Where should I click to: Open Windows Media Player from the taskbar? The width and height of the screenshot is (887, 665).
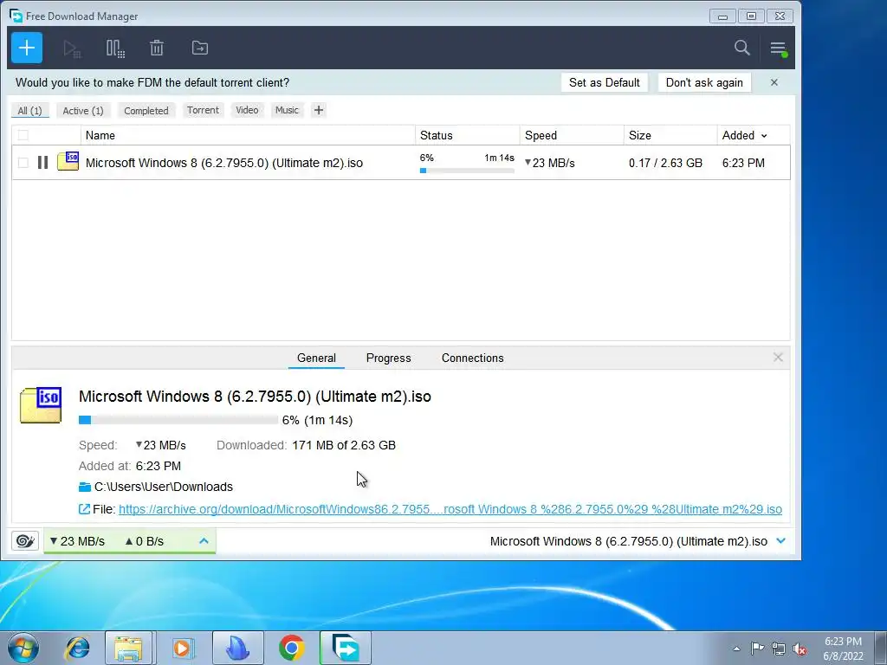point(183,648)
